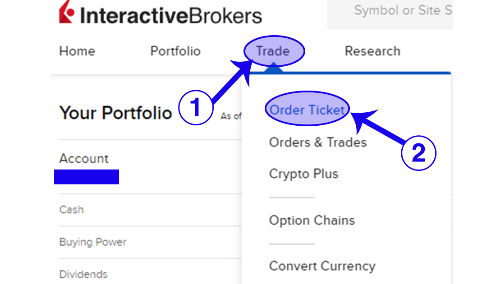Open the Research tab
The height and width of the screenshot is (284, 487).
[372, 51]
